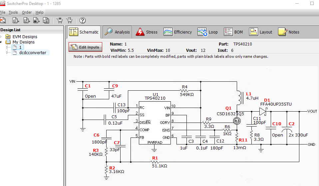Click the My Designs folder icon
The width and height of the screenshot is (319, 186).
pos(8,42)
